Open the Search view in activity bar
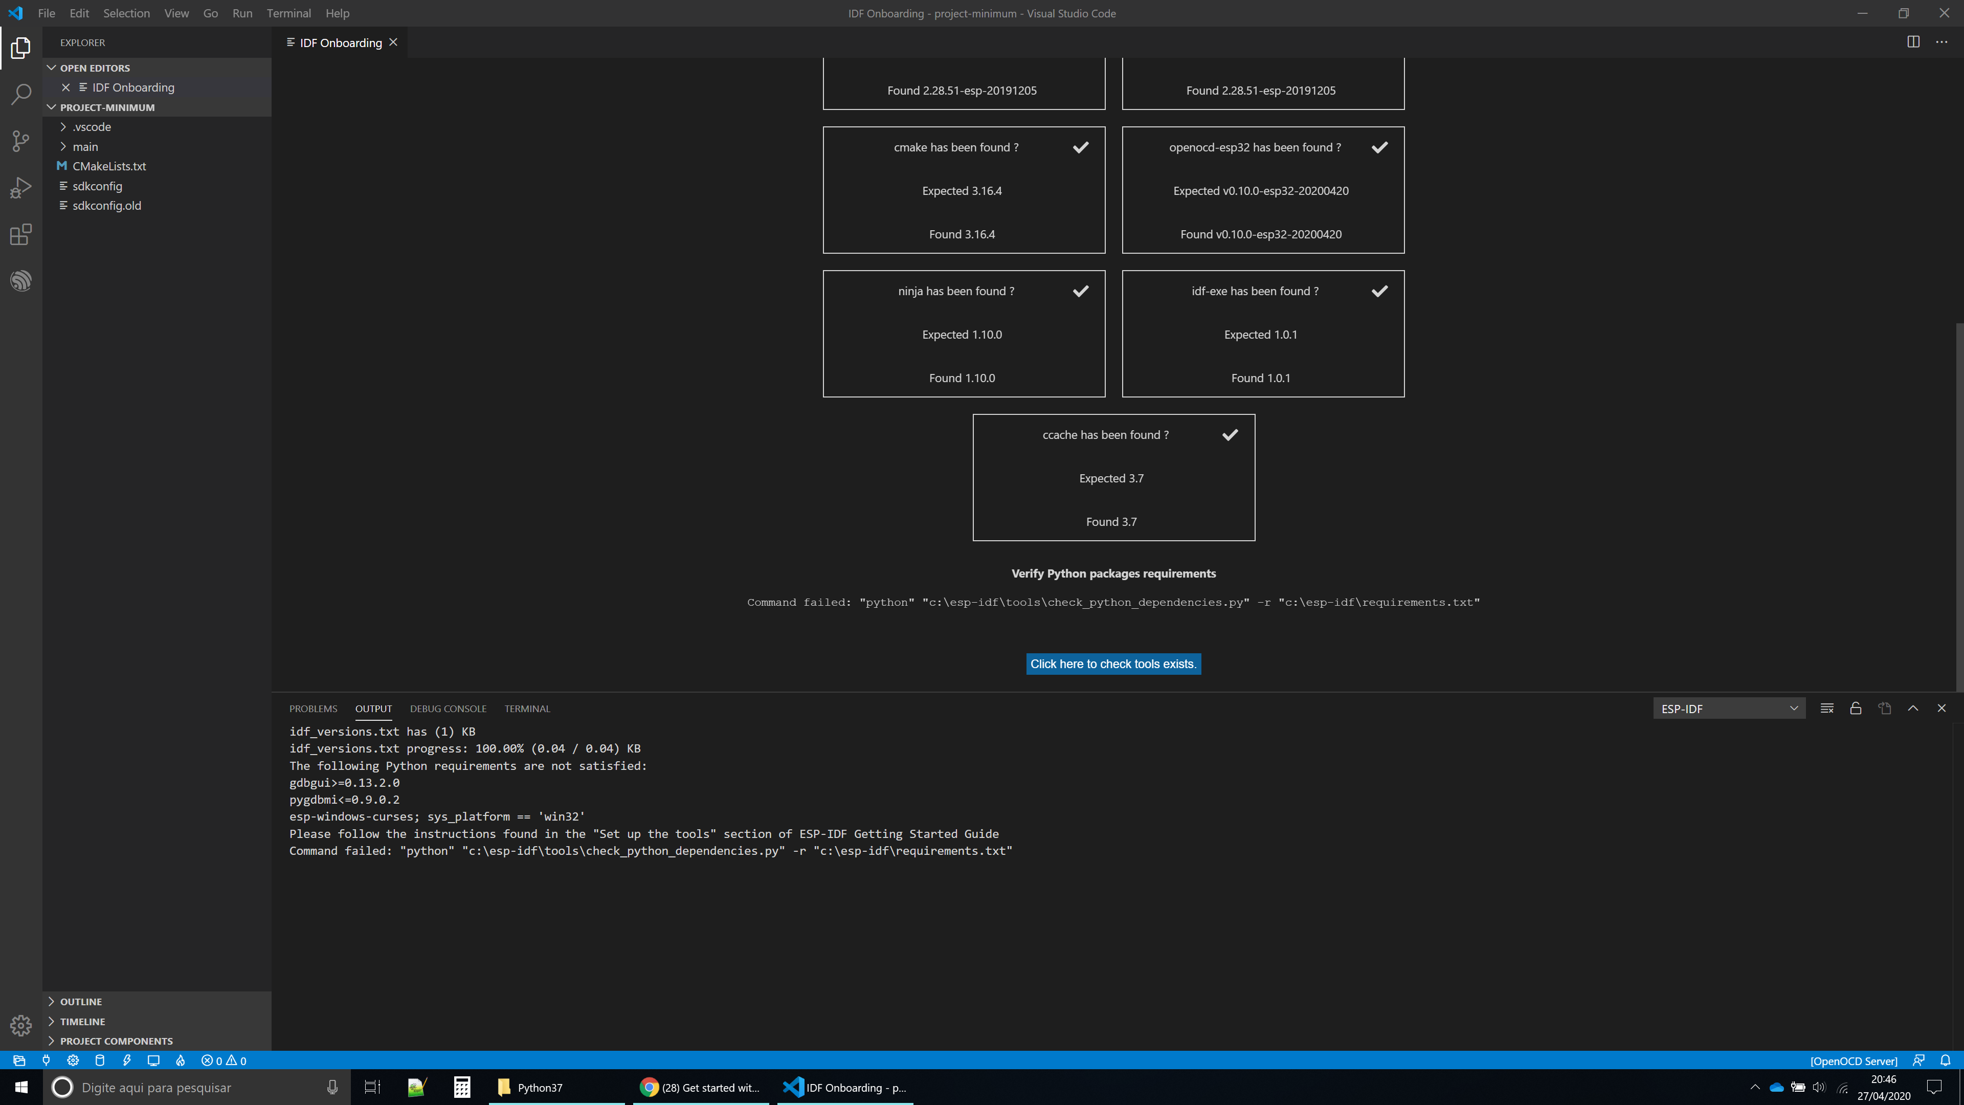The height and width of the screenshot is (1105, 1964). pyautogui.click(x=20, y=95)
